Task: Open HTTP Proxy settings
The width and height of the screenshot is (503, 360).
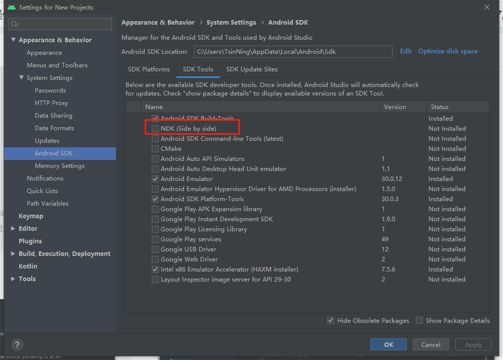Action: (x=51, y=103)
